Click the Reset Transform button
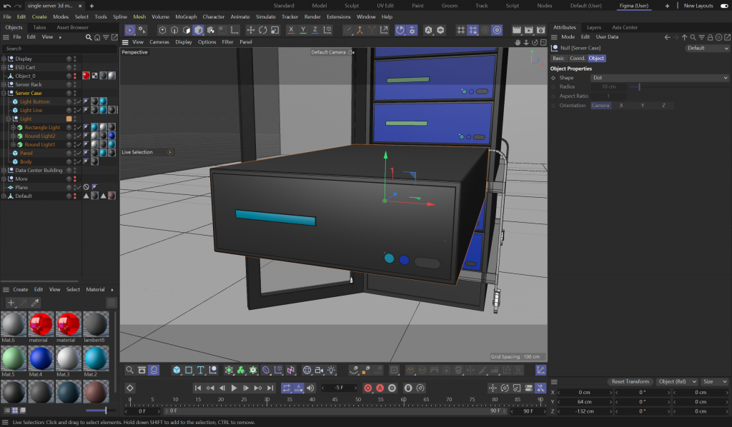The height and width of the screenshot is (427, 732). [630, 381]
